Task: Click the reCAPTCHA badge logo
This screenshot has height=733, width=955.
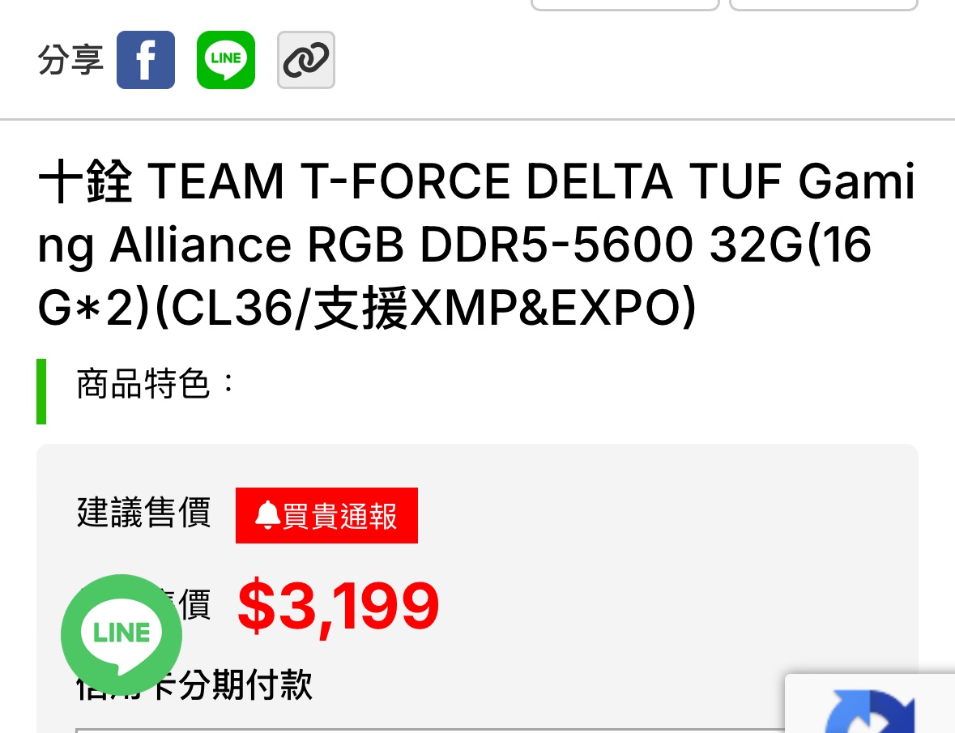Action: pos(871,713)
